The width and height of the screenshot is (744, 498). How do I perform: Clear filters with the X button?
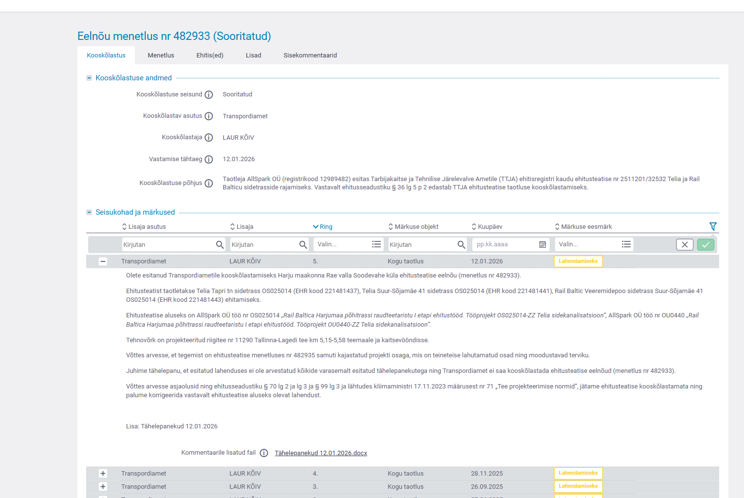(685, 245)
